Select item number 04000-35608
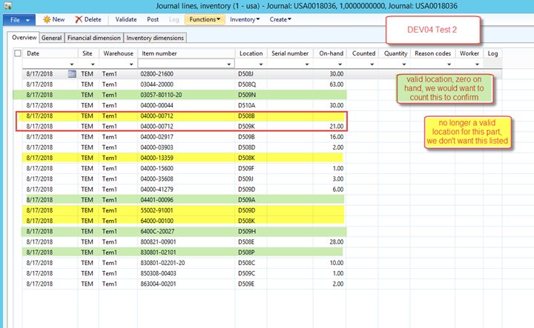Viewport: 534px width, 328px height. pos(156,179)
